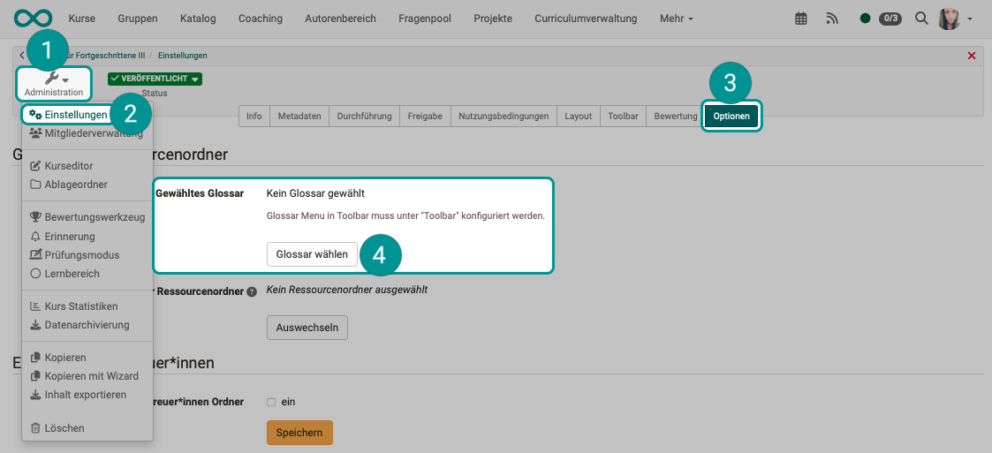The height and width of the screenshot is (453, 992).
Task: Open the search magnifier icon
Action: pos(921,19)
